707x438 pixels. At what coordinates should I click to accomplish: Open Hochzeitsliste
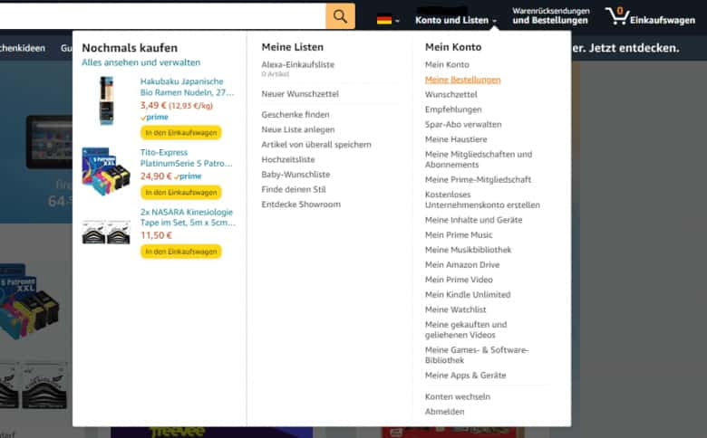(x=288, y=159)
